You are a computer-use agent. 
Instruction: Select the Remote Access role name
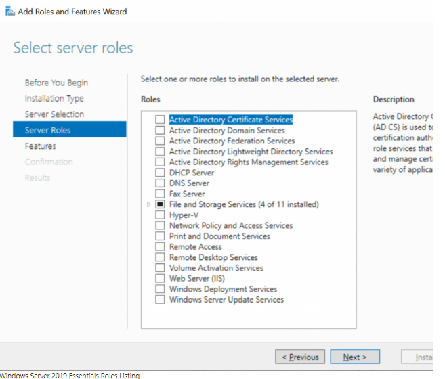tap(196, 247)
